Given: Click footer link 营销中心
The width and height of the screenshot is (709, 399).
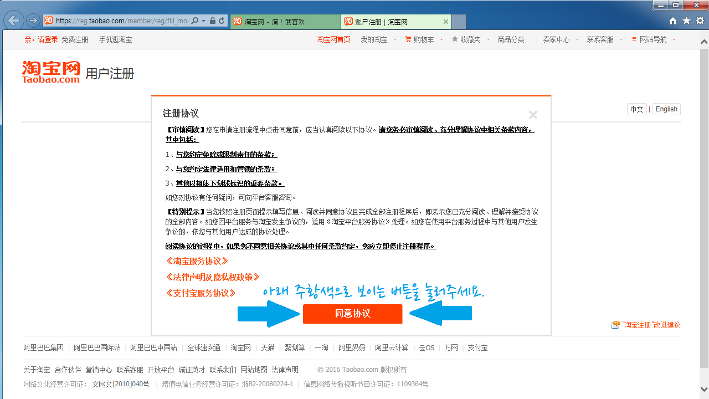Looking at the screenshot, I should (99, 370).
